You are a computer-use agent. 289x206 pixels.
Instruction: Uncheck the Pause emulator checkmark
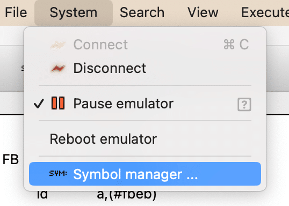39,104
